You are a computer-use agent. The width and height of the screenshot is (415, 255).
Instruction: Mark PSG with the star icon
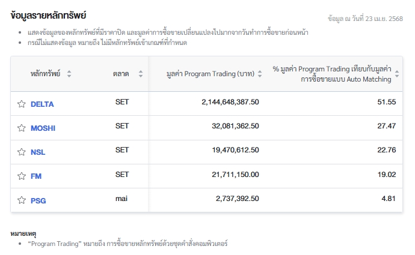(22, 200)
